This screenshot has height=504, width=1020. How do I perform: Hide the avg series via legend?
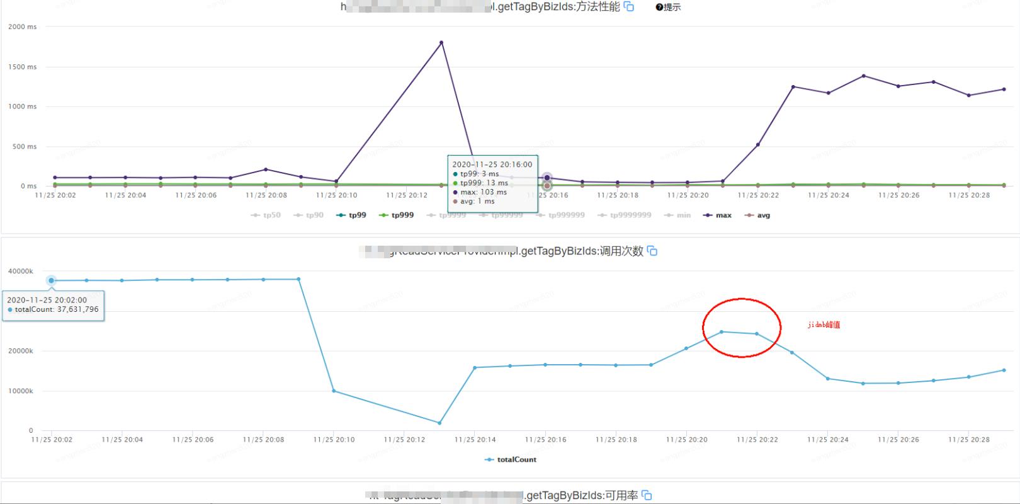coord(757,215)
